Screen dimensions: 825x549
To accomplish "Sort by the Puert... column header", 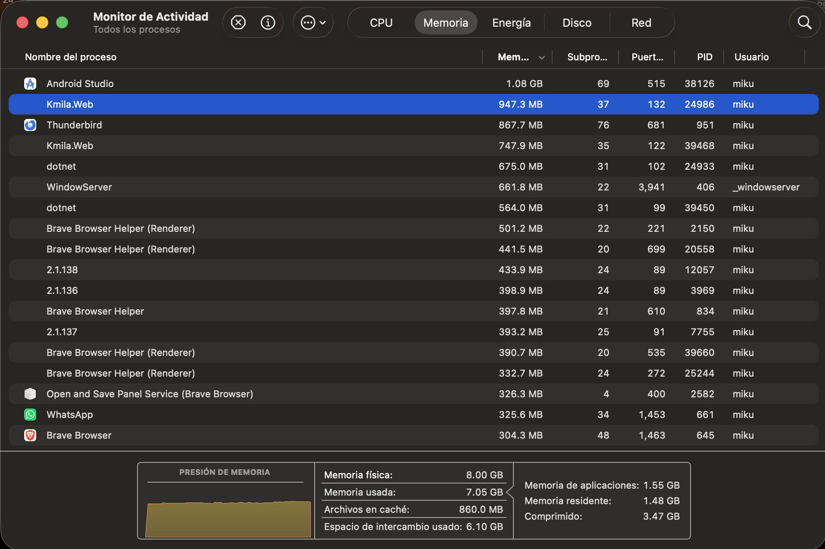I will 647,57.
